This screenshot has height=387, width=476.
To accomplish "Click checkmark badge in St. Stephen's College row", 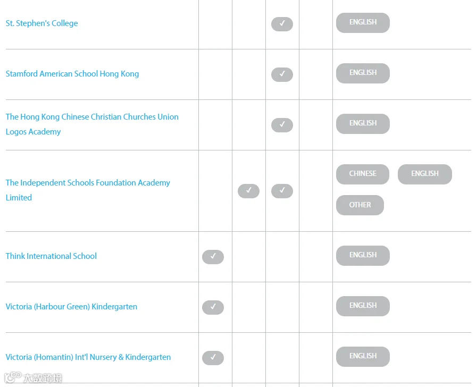I will (x=282, y=24).
